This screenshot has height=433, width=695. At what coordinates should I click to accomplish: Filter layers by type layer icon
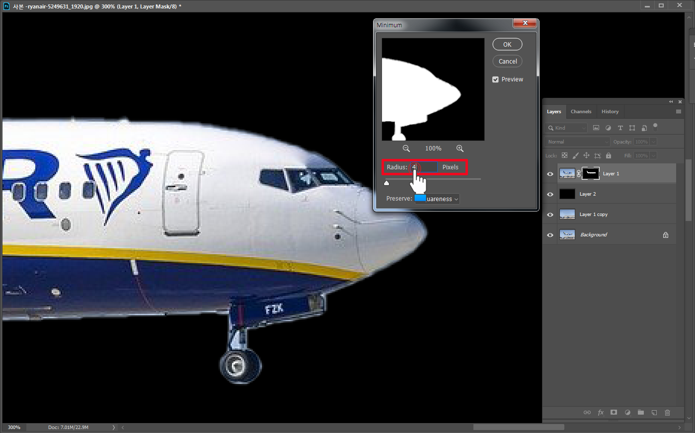pyautogui.click(x=620, y=128)
